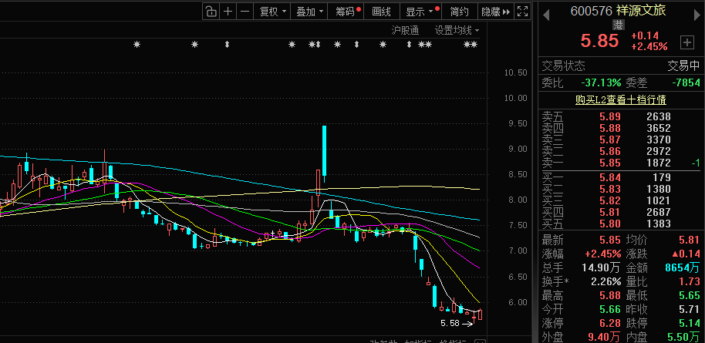Click the 沪股通 label

coord(405,30)
